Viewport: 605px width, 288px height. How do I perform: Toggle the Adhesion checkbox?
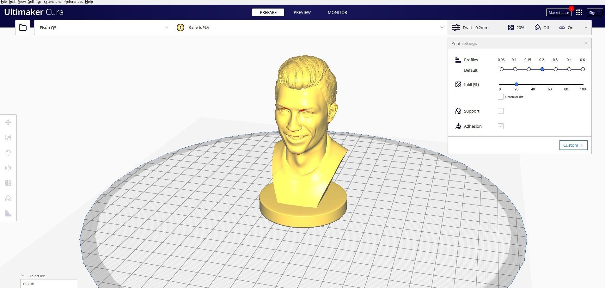coord(501,126)
